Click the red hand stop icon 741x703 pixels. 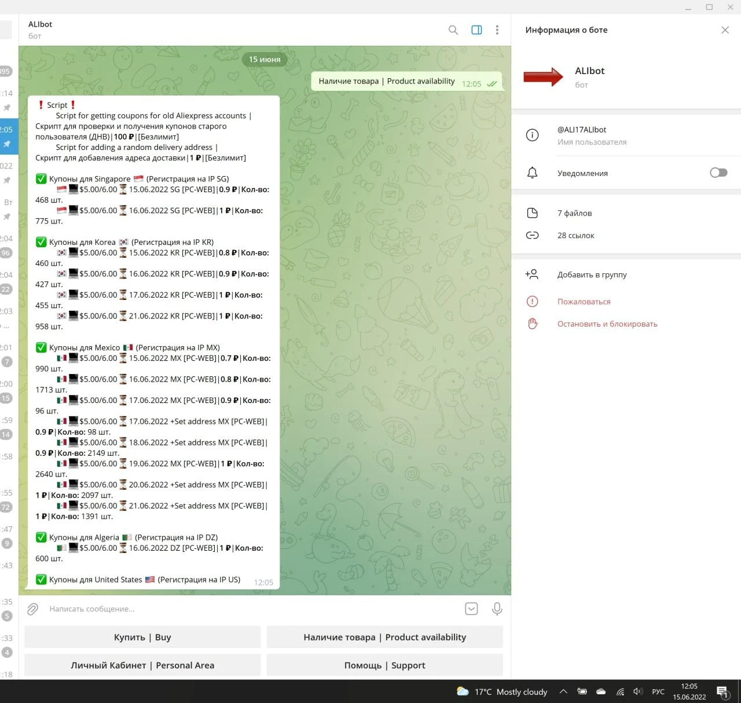[x=532, y=324]
